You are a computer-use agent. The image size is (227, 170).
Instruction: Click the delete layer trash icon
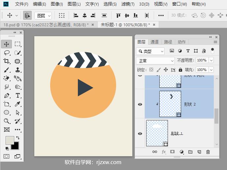(208, 152)
